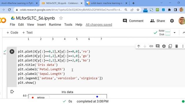185x104 pixels.
Task: Reload the browser page
Action: (x=10, y=10)
